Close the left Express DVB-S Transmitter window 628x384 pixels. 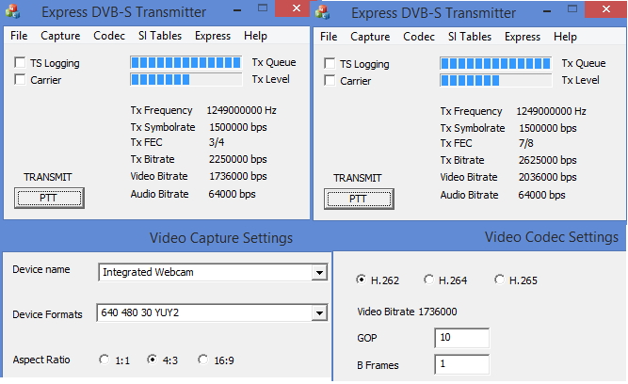click(296, 8)
